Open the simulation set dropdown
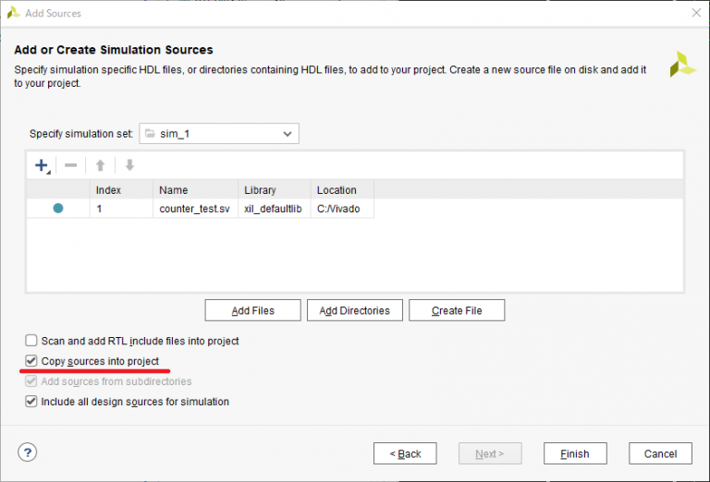The width and height of the screenshot is (710, 482). pos(219,134)
